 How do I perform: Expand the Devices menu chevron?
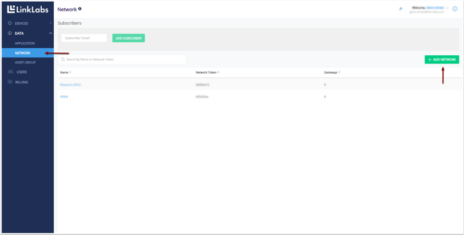[x=50, y=23]
